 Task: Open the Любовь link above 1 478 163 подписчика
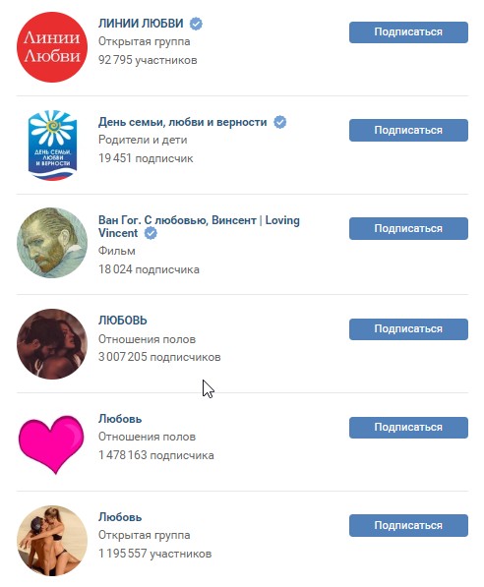coord(120,419)
